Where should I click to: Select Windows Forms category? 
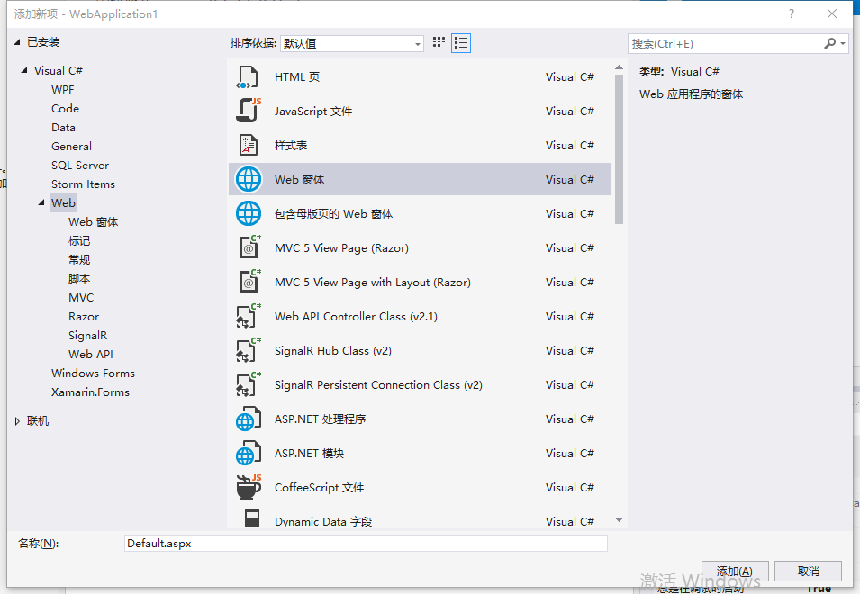point(94,373)
